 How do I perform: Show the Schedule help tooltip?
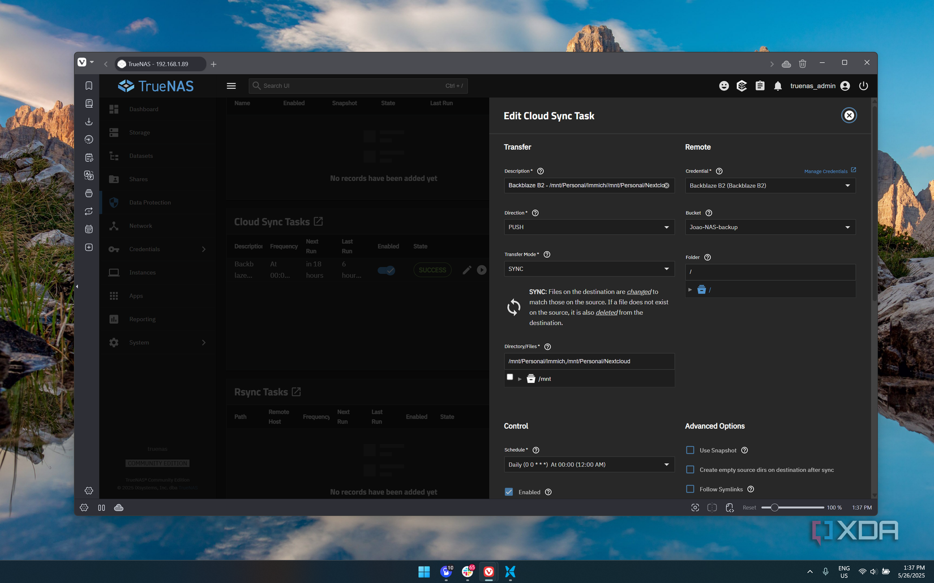pyautogui.click(x=535, y=450)
